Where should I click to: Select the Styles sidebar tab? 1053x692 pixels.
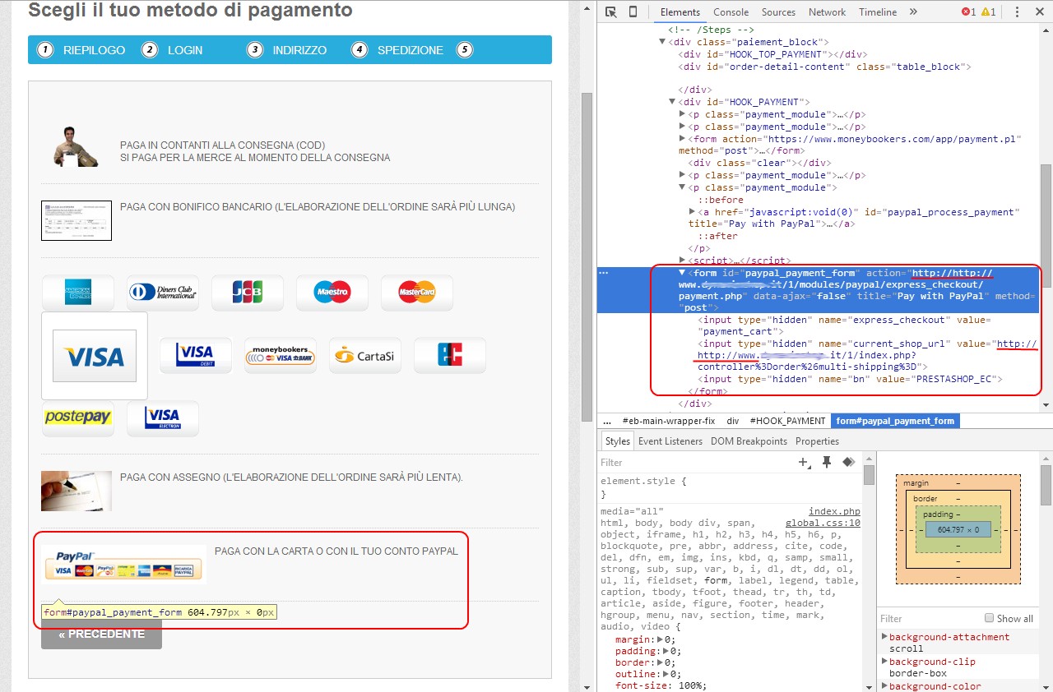point(617,441)
